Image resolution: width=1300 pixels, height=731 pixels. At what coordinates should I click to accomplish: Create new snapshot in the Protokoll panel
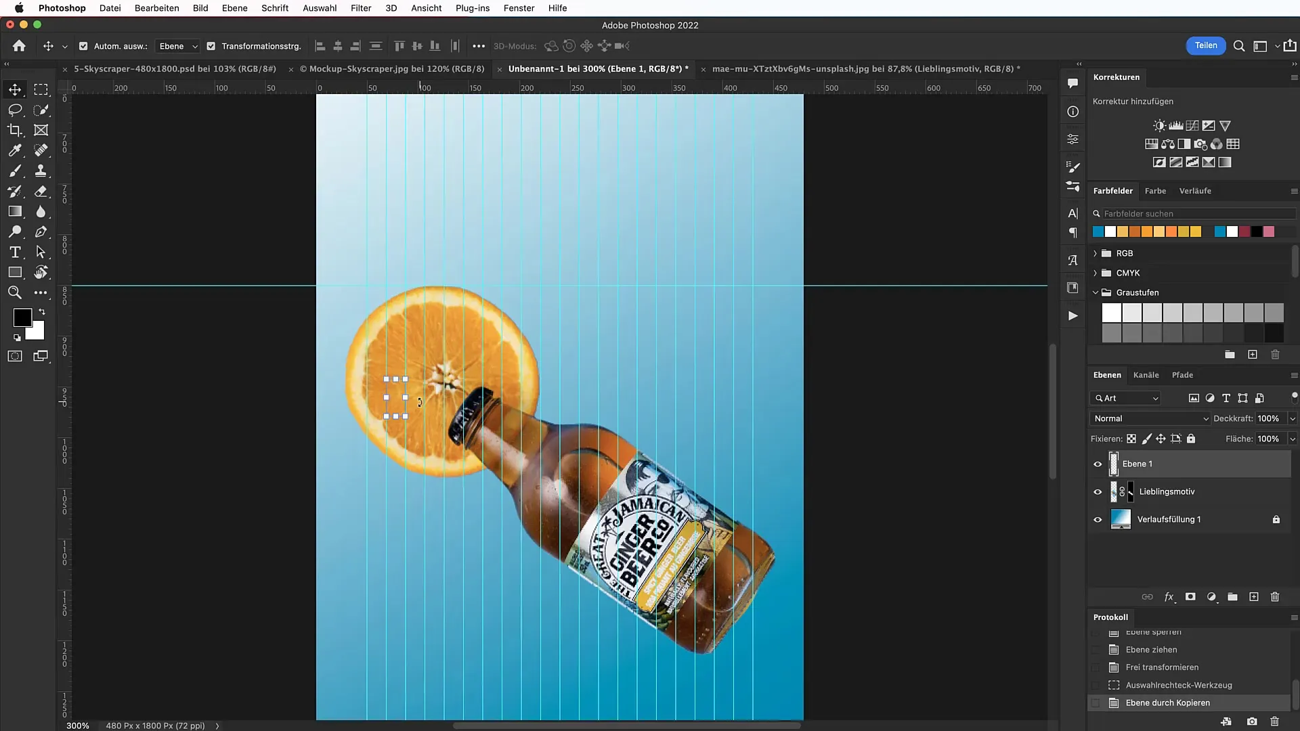pos(1252,722)
